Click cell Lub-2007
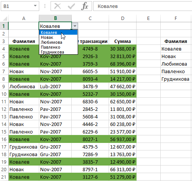Image resolution: width=192 pixels, height=181 pixels. pyautogui.click(x=55, y=86)
